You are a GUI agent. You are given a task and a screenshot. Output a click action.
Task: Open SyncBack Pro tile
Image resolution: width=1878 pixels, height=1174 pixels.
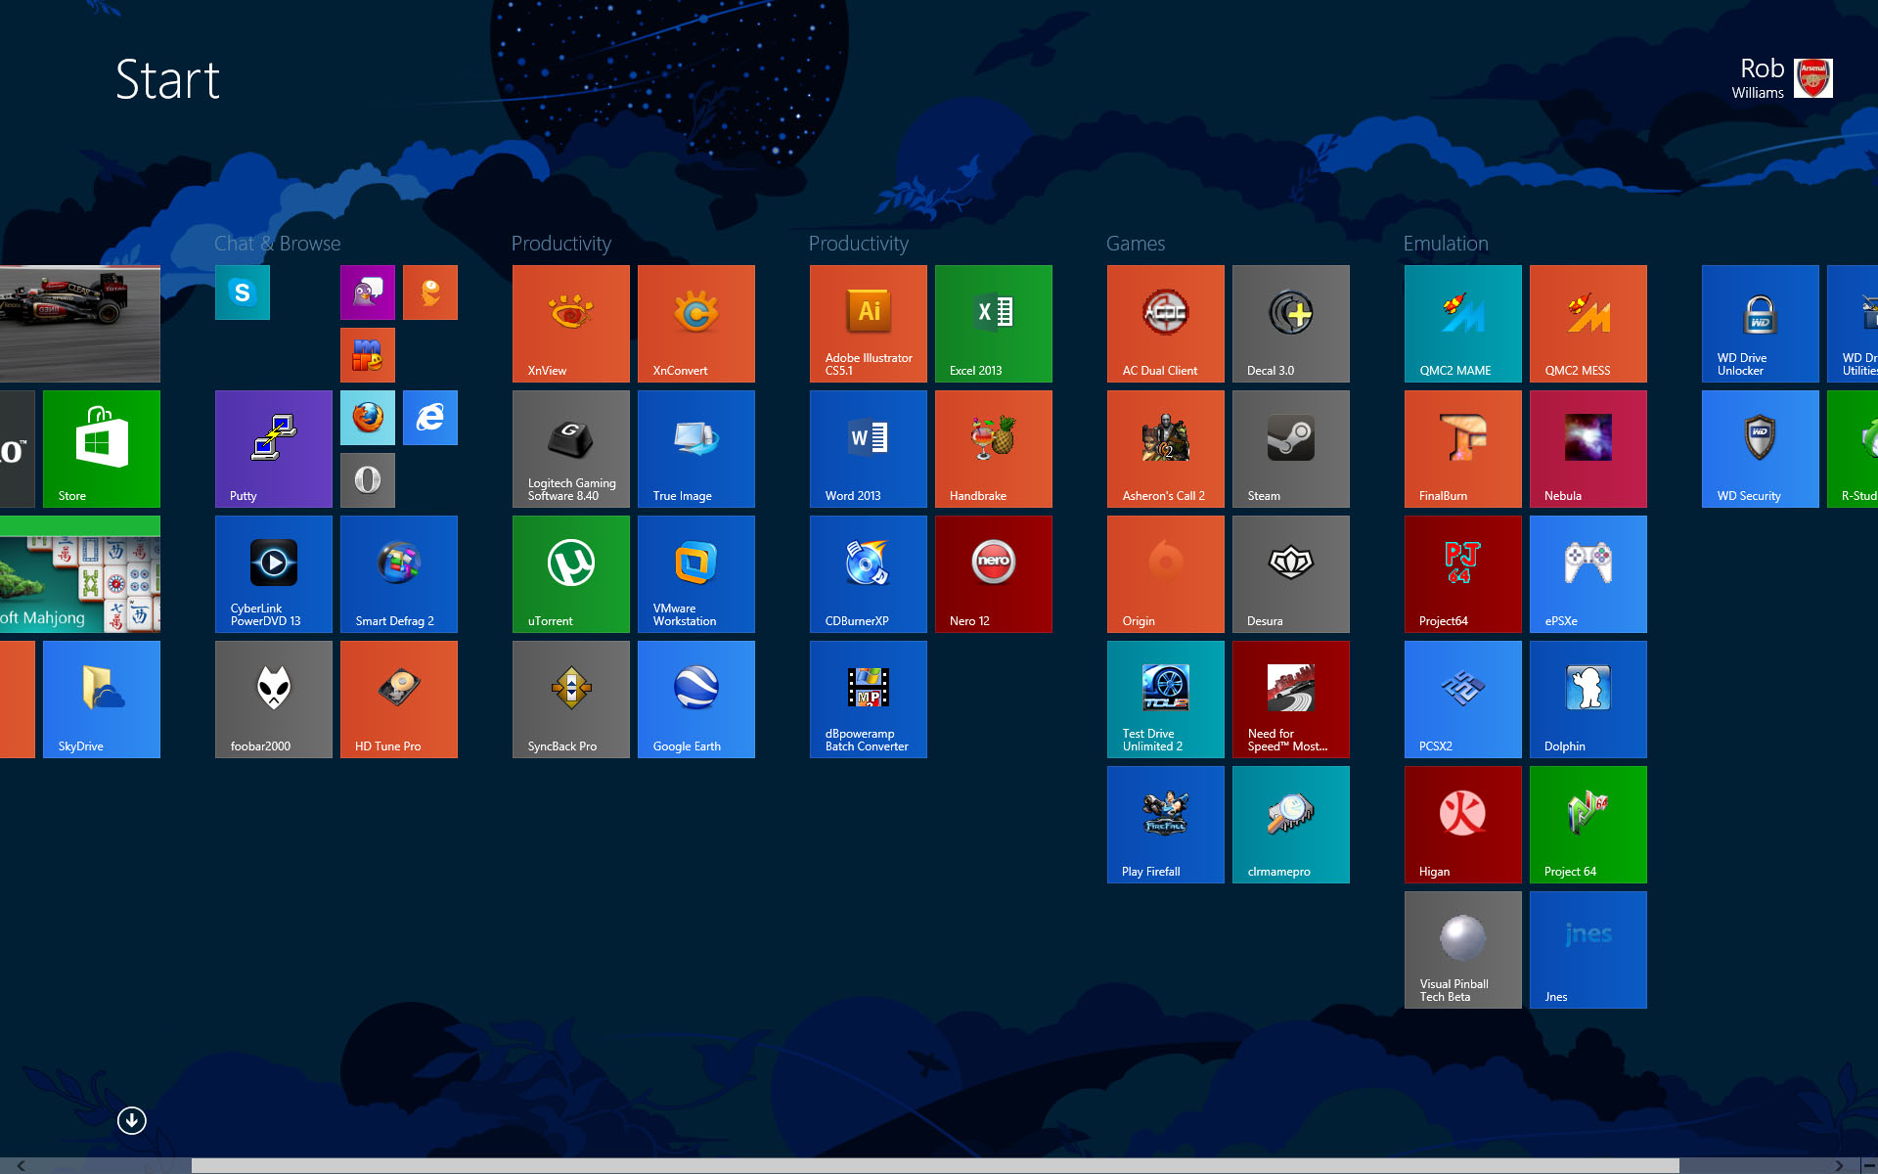coord(571,700)
